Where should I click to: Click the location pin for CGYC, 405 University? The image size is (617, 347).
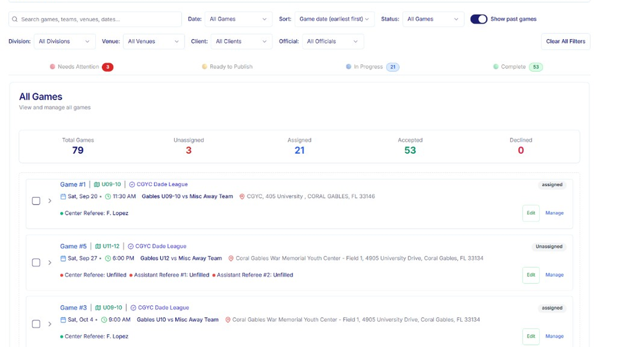(242, 196)
